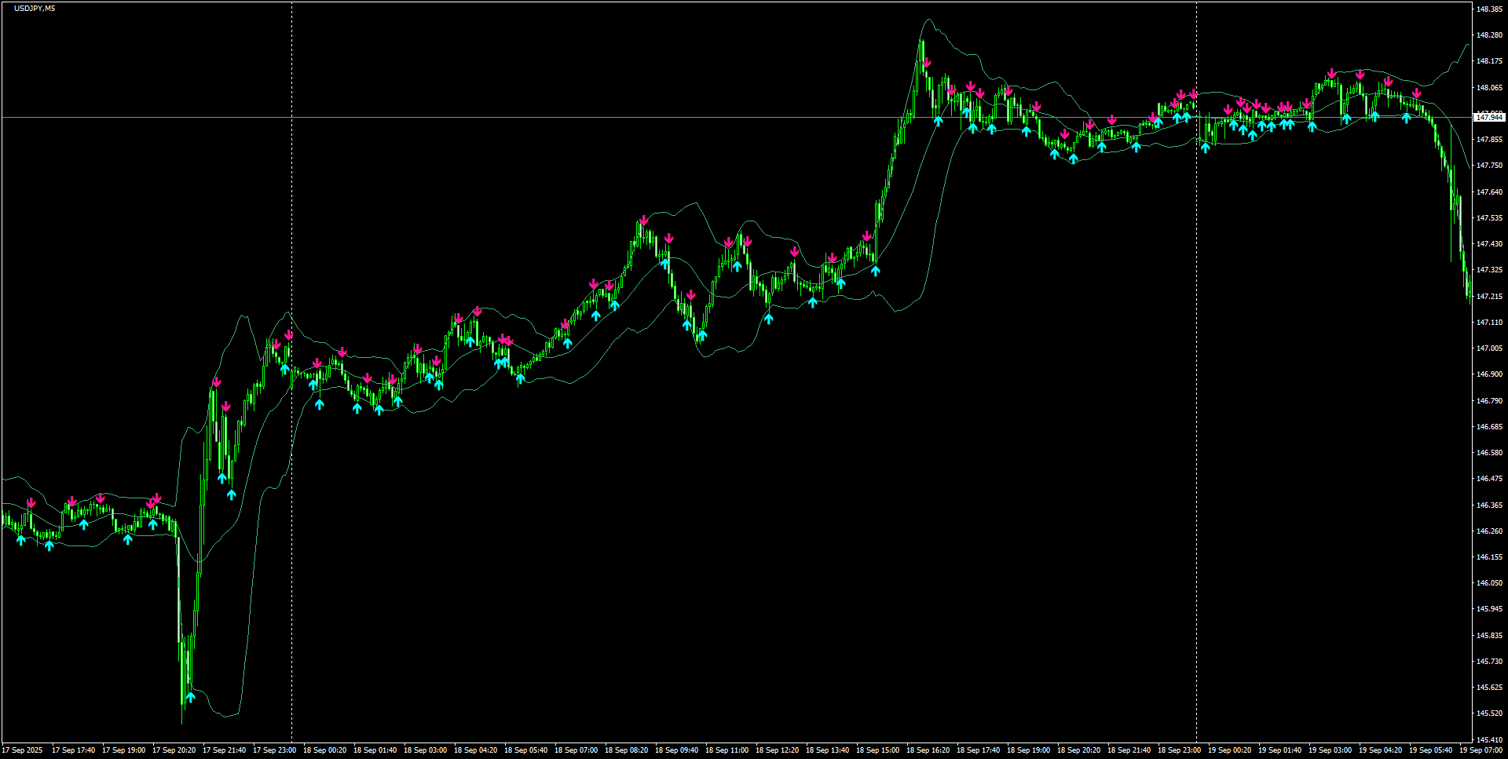Click the 146.475 price axis label

1489,479
